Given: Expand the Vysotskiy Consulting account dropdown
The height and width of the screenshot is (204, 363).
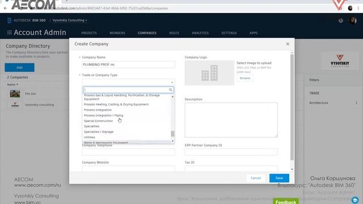Looking at the screenshot, I should click(x=70, y=20).
